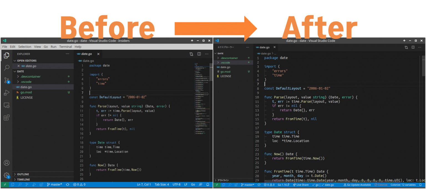
Task: Click date.go breadcrumb in After editor
Action: point(265,53)
